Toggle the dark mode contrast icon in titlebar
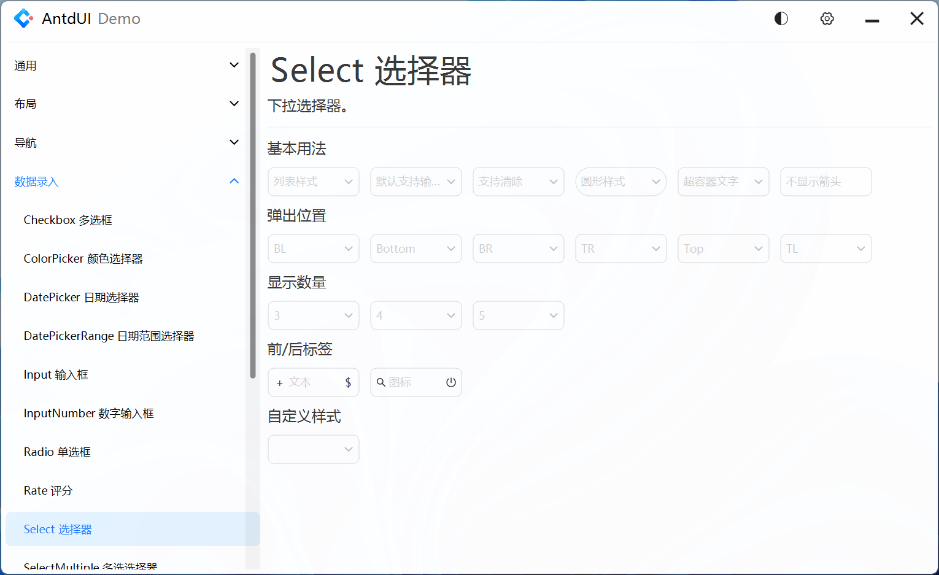 point(781,18)
